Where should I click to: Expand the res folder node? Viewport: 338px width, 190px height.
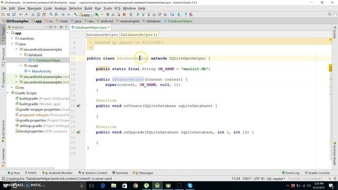[x=12, y=88]
